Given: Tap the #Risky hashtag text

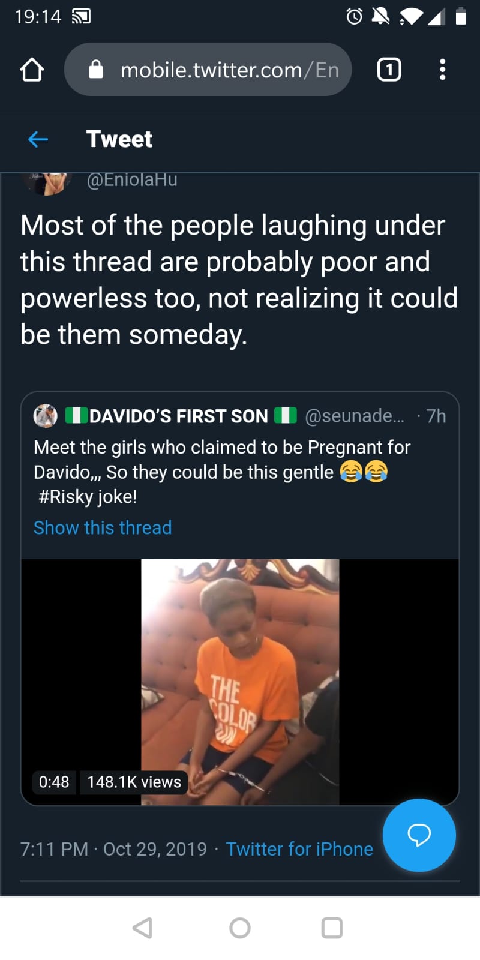Looking at the screenshot, I should (66, 497).
